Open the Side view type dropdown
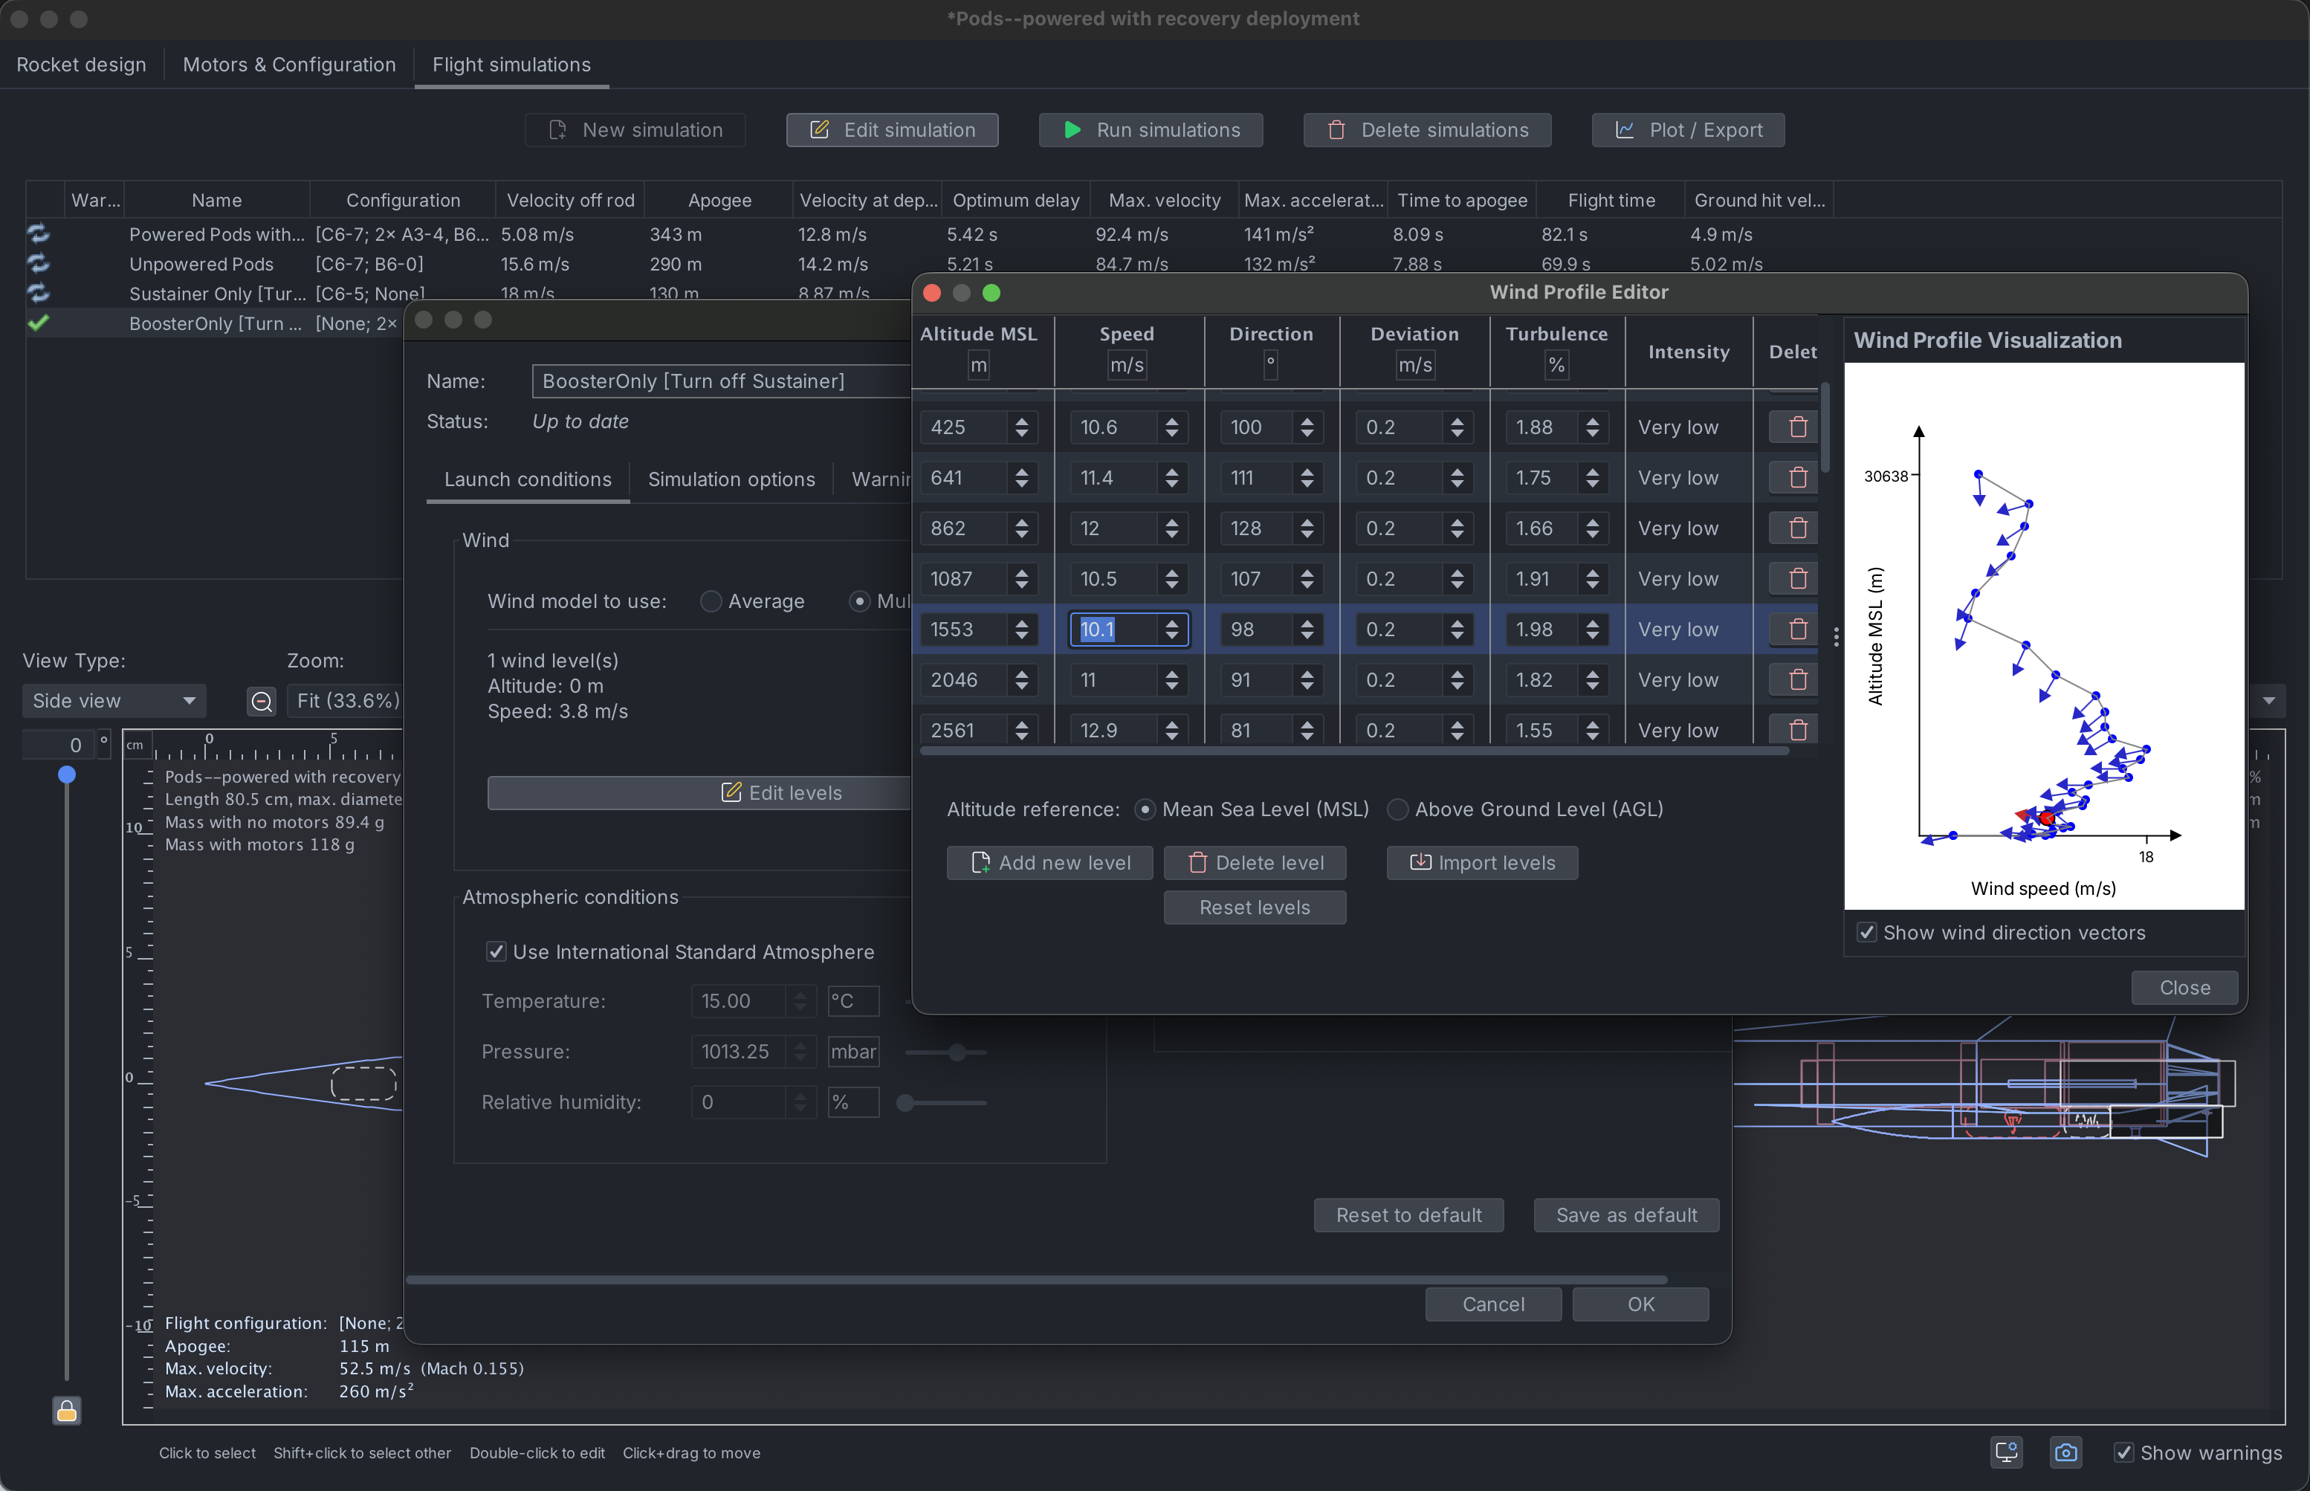The image size is (2310, 1491). tap(114, 701)
